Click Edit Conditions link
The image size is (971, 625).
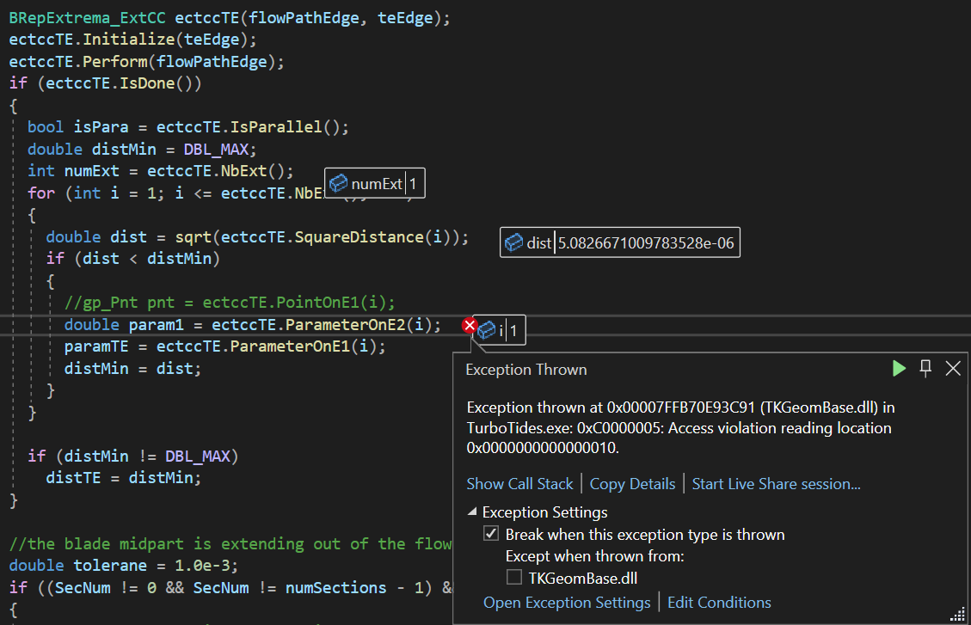click(x=719, y=603)
